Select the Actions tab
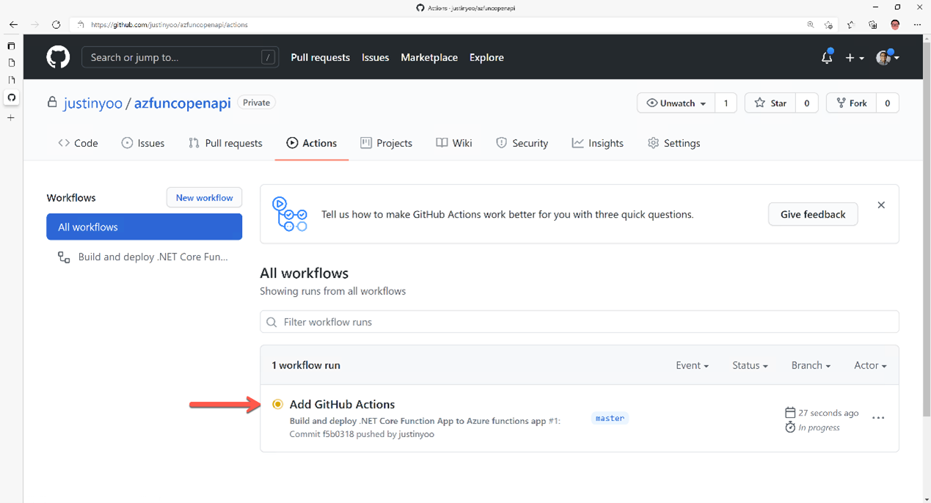Screen dimensions: 931x503 [312, 143]
